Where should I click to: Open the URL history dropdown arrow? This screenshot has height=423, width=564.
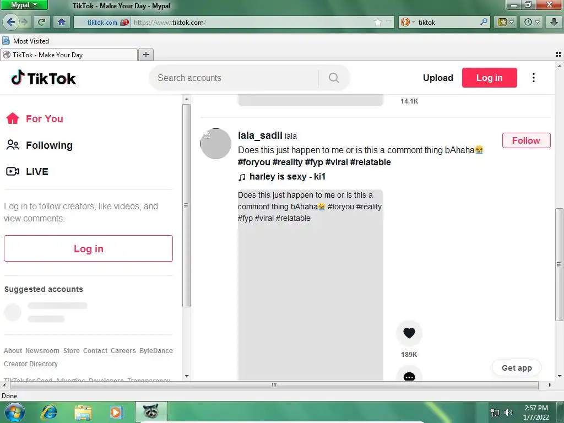coord(388,22)
